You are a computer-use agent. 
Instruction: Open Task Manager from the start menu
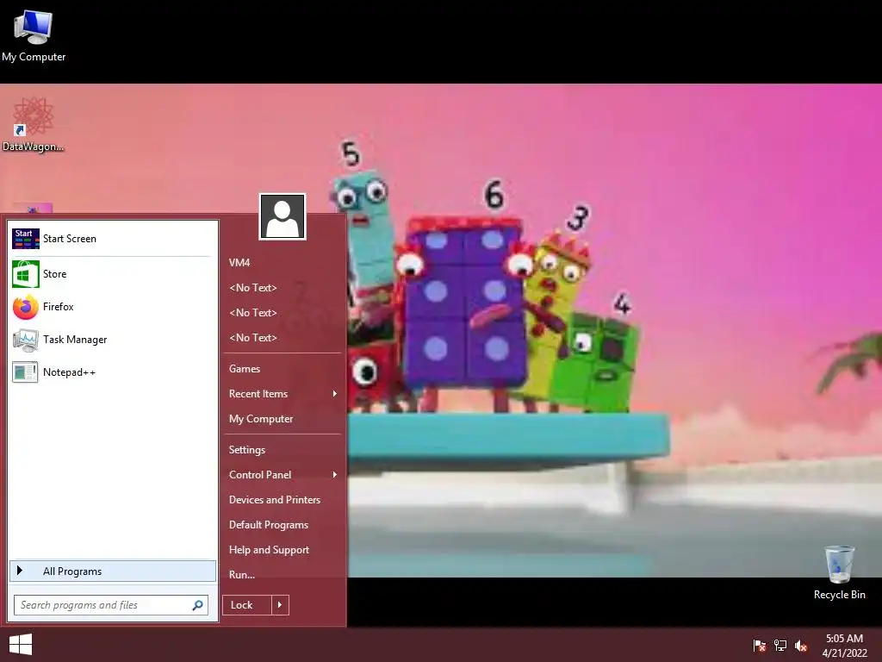click(x=112, y=340)
